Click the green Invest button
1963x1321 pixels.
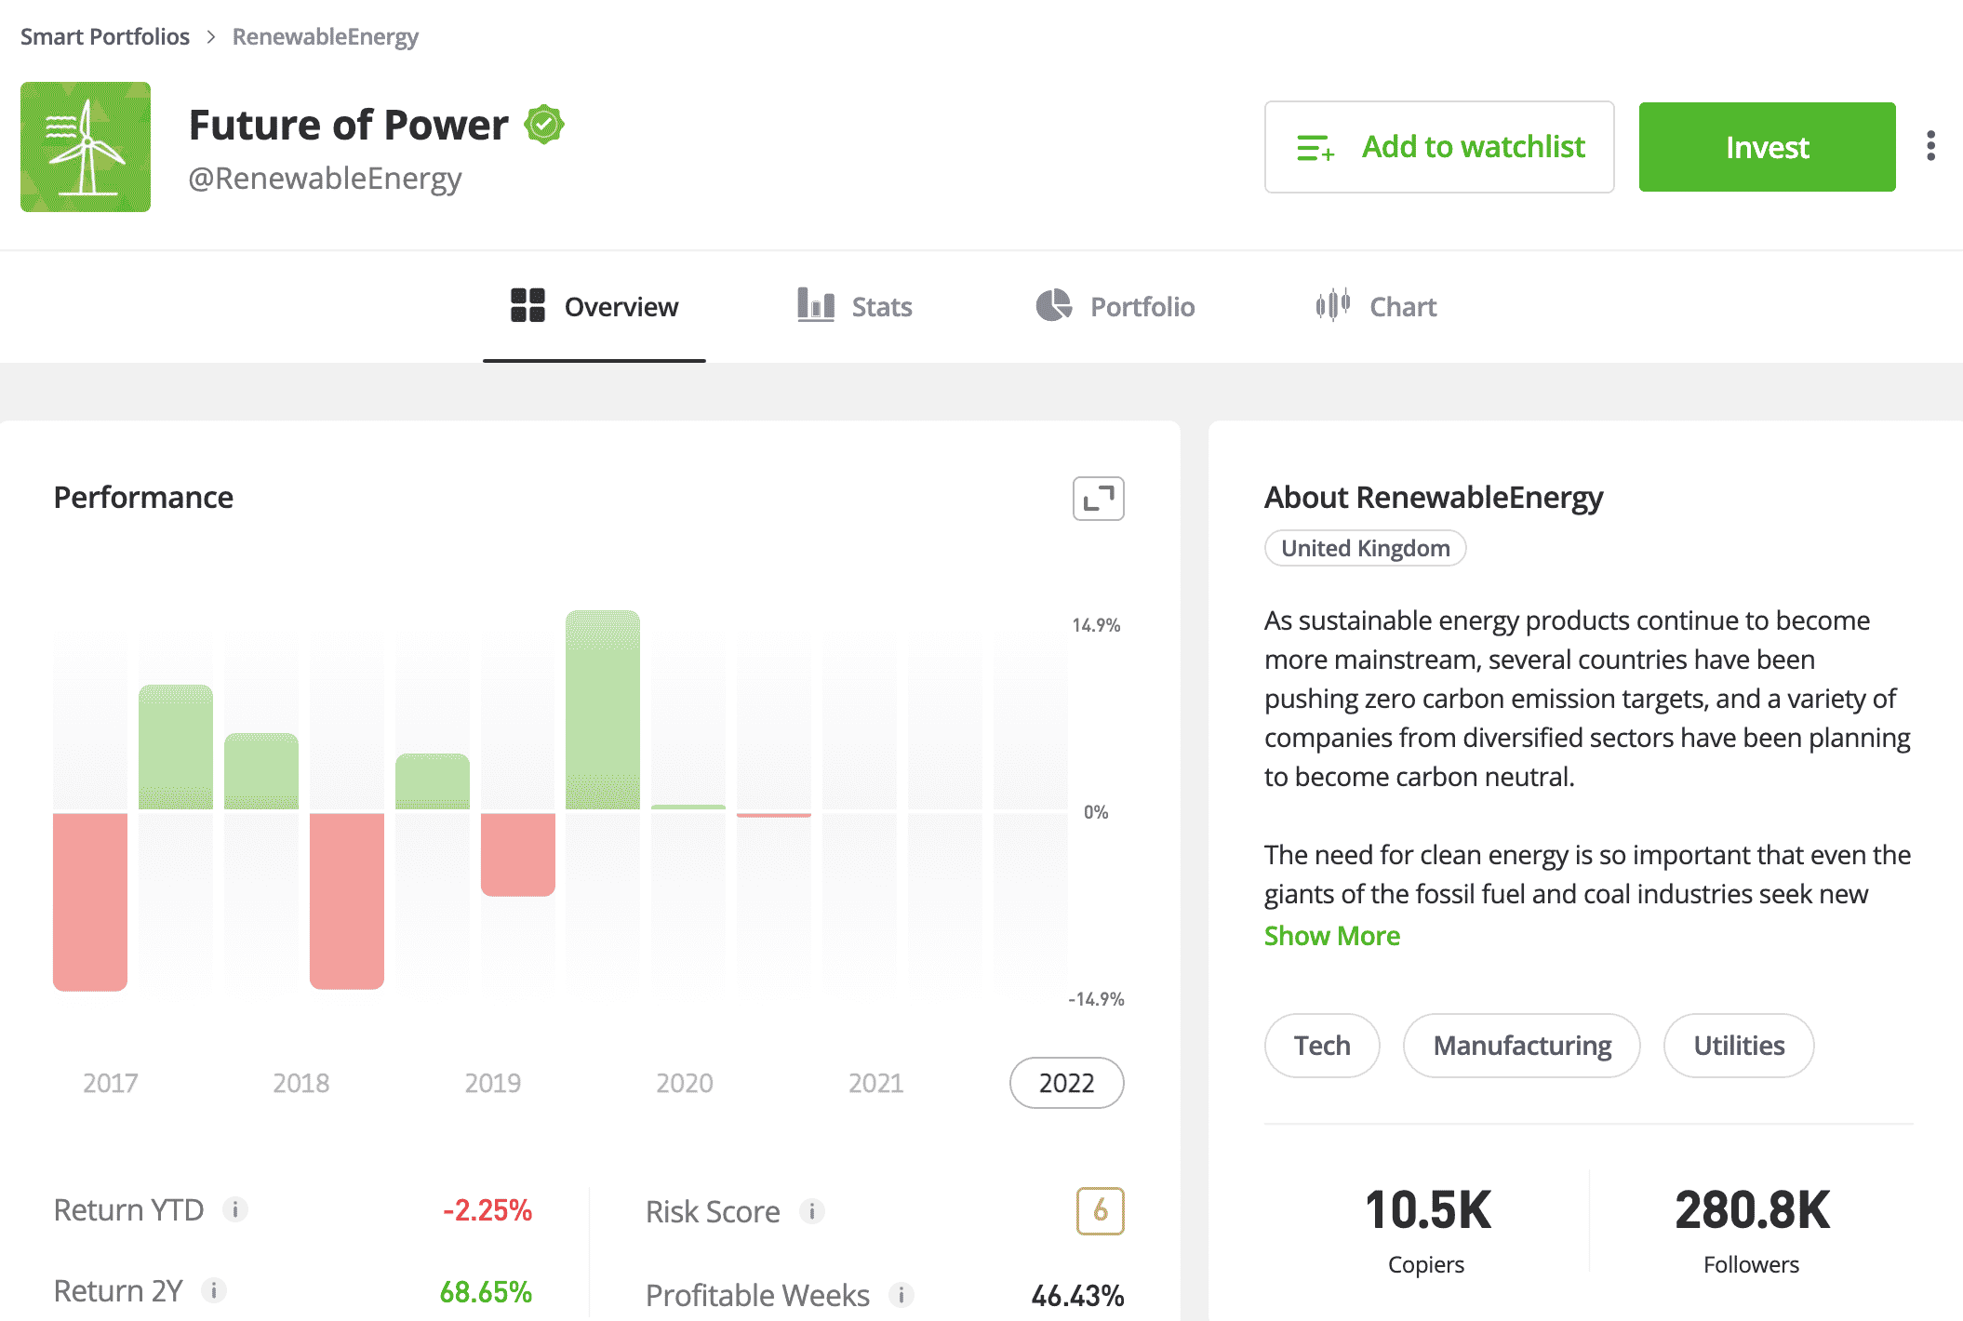click(x=1768, y=147)
